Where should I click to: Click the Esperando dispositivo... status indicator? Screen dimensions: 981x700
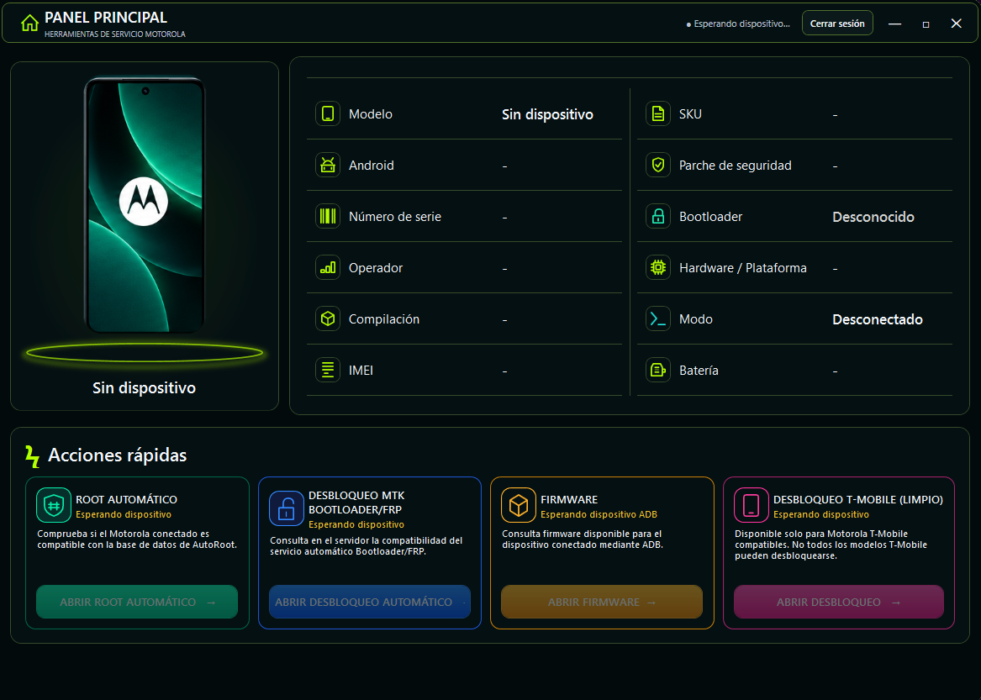click(x=738, y=24)
